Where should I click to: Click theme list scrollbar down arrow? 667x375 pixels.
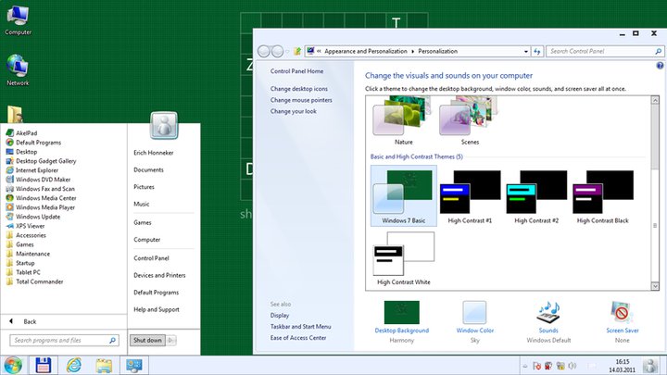tap(655, 286)
